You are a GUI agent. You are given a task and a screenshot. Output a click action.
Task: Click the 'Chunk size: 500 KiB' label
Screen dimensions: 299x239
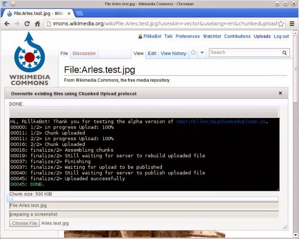[x=30, y=194]
